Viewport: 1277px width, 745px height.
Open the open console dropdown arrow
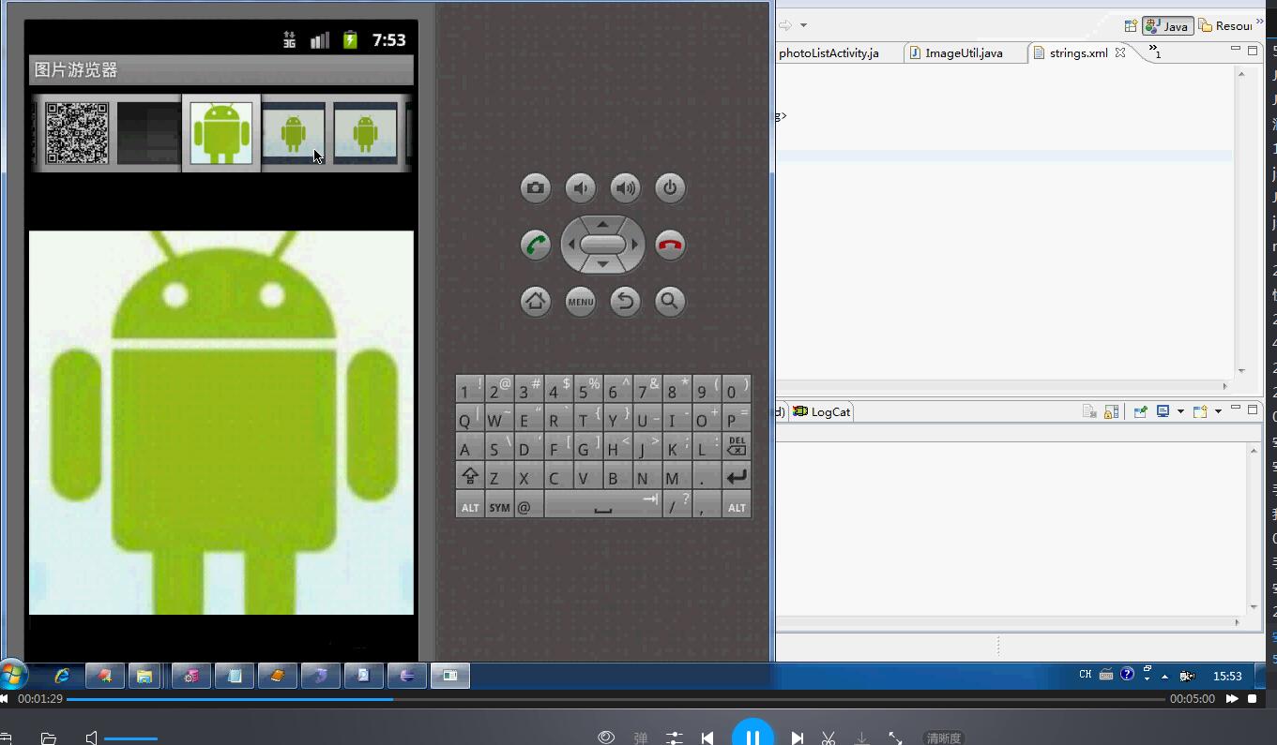click(x=1219, y=411)
